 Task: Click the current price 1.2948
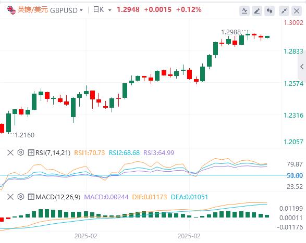(x=128, y=9)
